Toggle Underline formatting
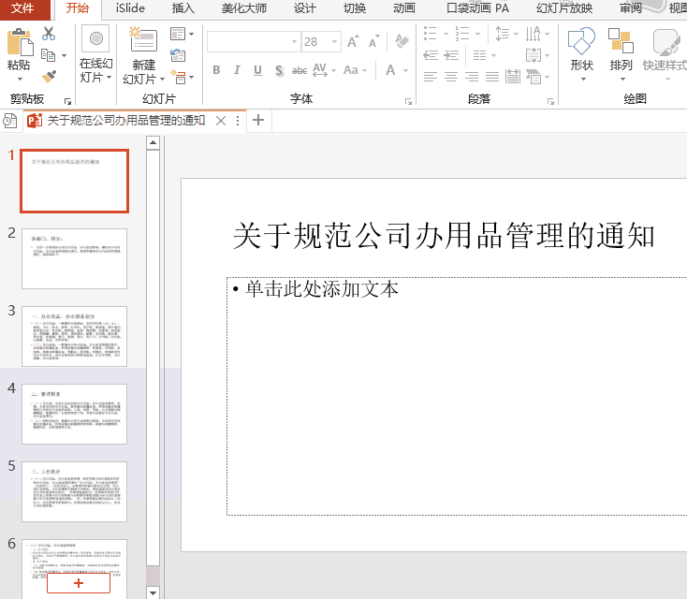Viewport: 687px width, 599px height. 257,70
